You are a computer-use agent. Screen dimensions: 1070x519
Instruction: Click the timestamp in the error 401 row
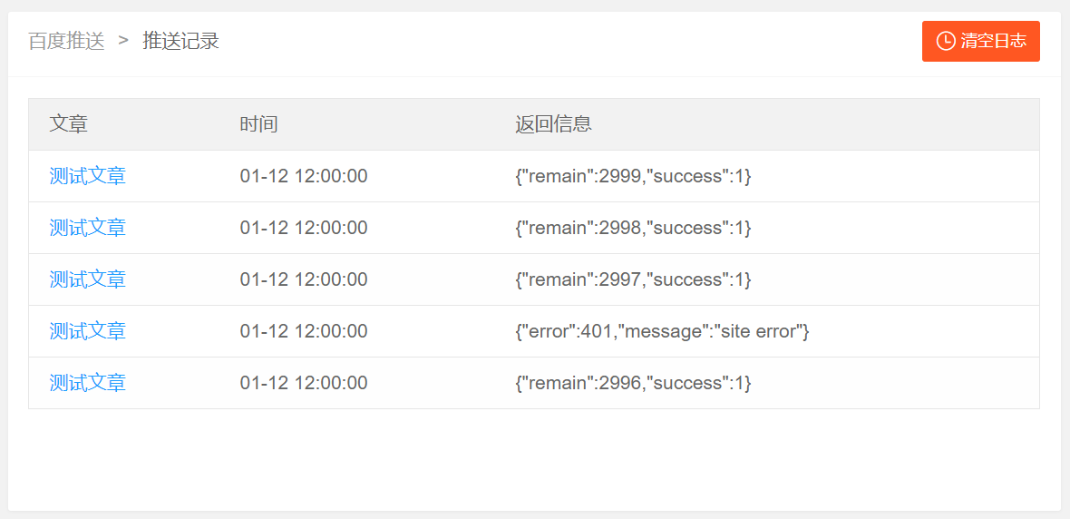pos(304,331)
